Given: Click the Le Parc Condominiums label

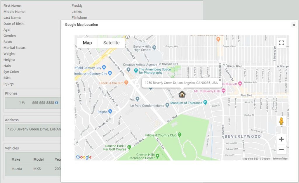Looking at the screenshot, I should [x=147, y=106].
